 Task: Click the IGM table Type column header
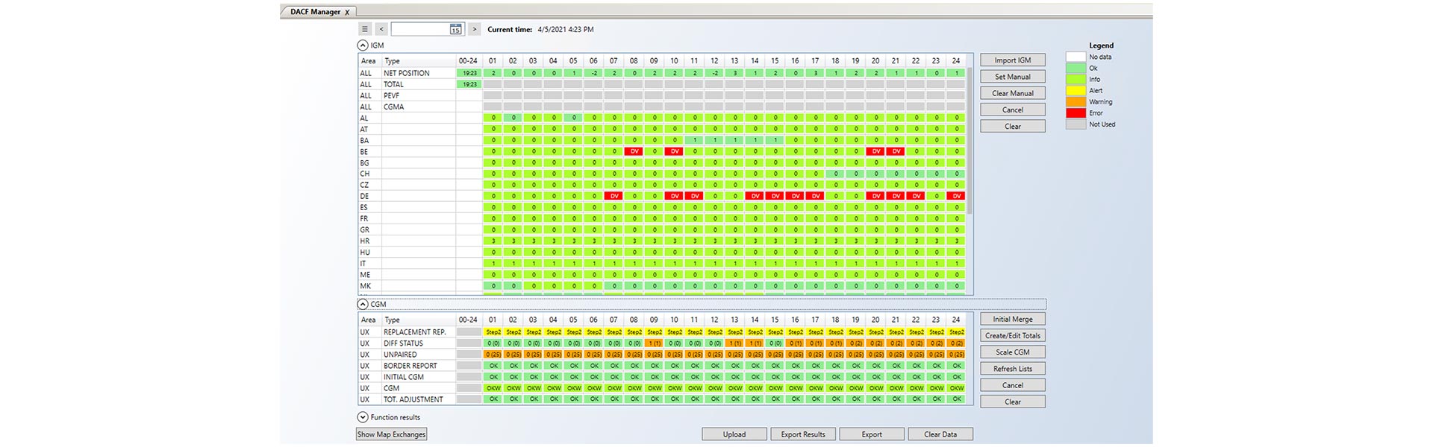point(418,61)
